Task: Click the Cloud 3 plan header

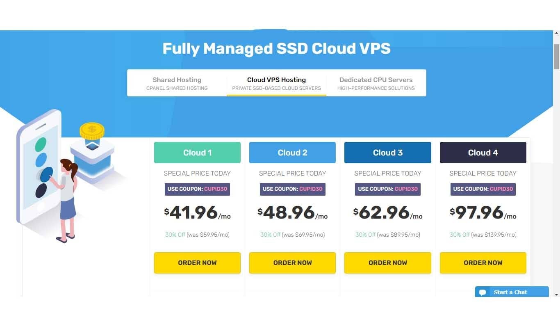Action: 388,153
